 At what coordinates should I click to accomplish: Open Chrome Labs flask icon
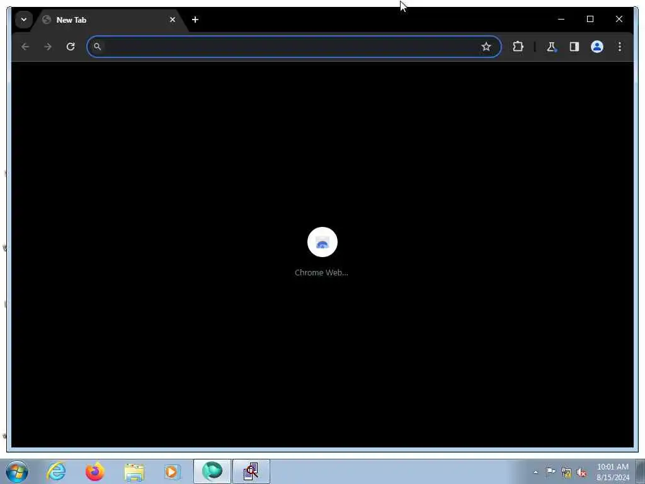[x=551, y=47]
